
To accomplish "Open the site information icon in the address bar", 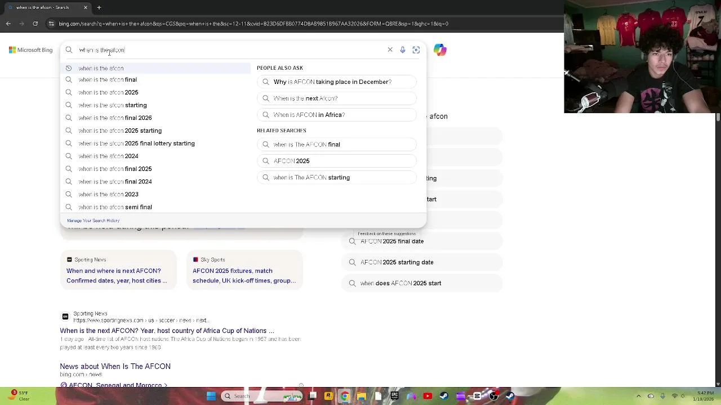I will [x=51, y=24].
